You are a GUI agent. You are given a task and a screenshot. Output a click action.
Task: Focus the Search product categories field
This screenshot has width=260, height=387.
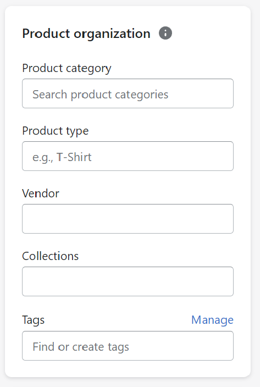[128, 93]
